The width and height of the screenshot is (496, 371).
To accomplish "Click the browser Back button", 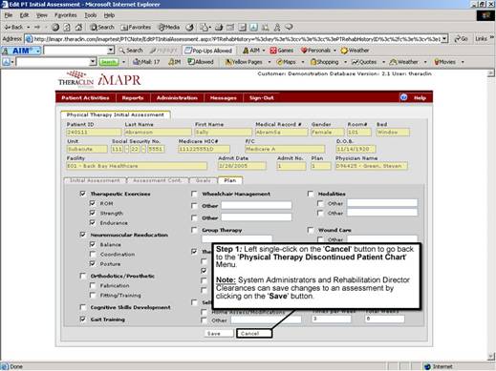I will (x=13, y=28).
